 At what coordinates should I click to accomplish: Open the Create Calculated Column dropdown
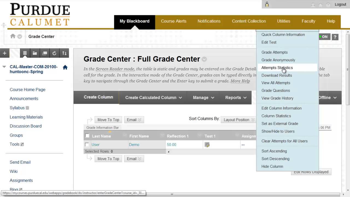click(x=154, y=97)
